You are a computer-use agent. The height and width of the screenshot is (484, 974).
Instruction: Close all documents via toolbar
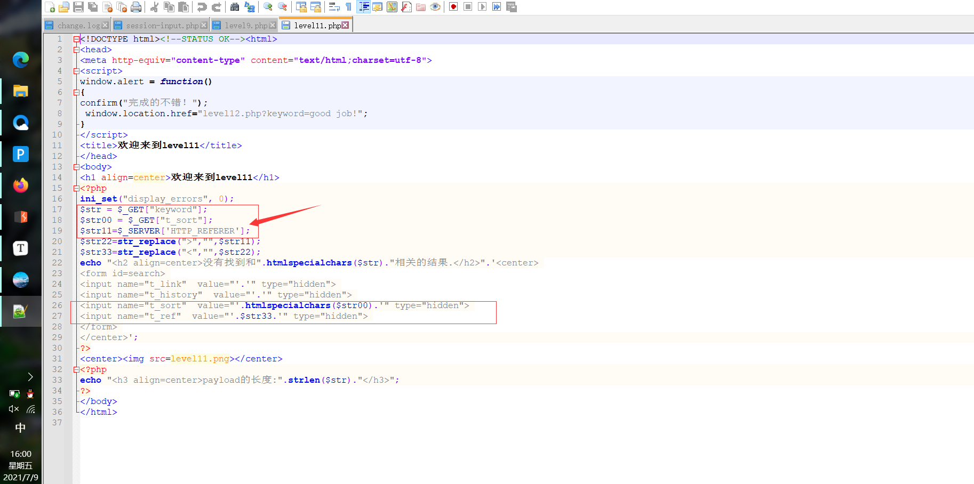click(x=122, y=7)
